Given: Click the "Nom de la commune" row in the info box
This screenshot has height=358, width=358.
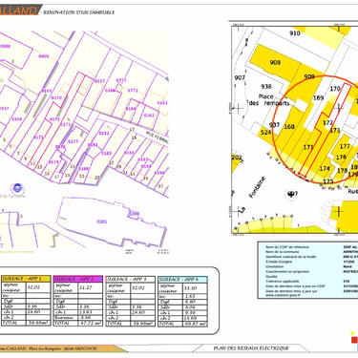Looking at the screenshot, I should (x=312, y=252).
